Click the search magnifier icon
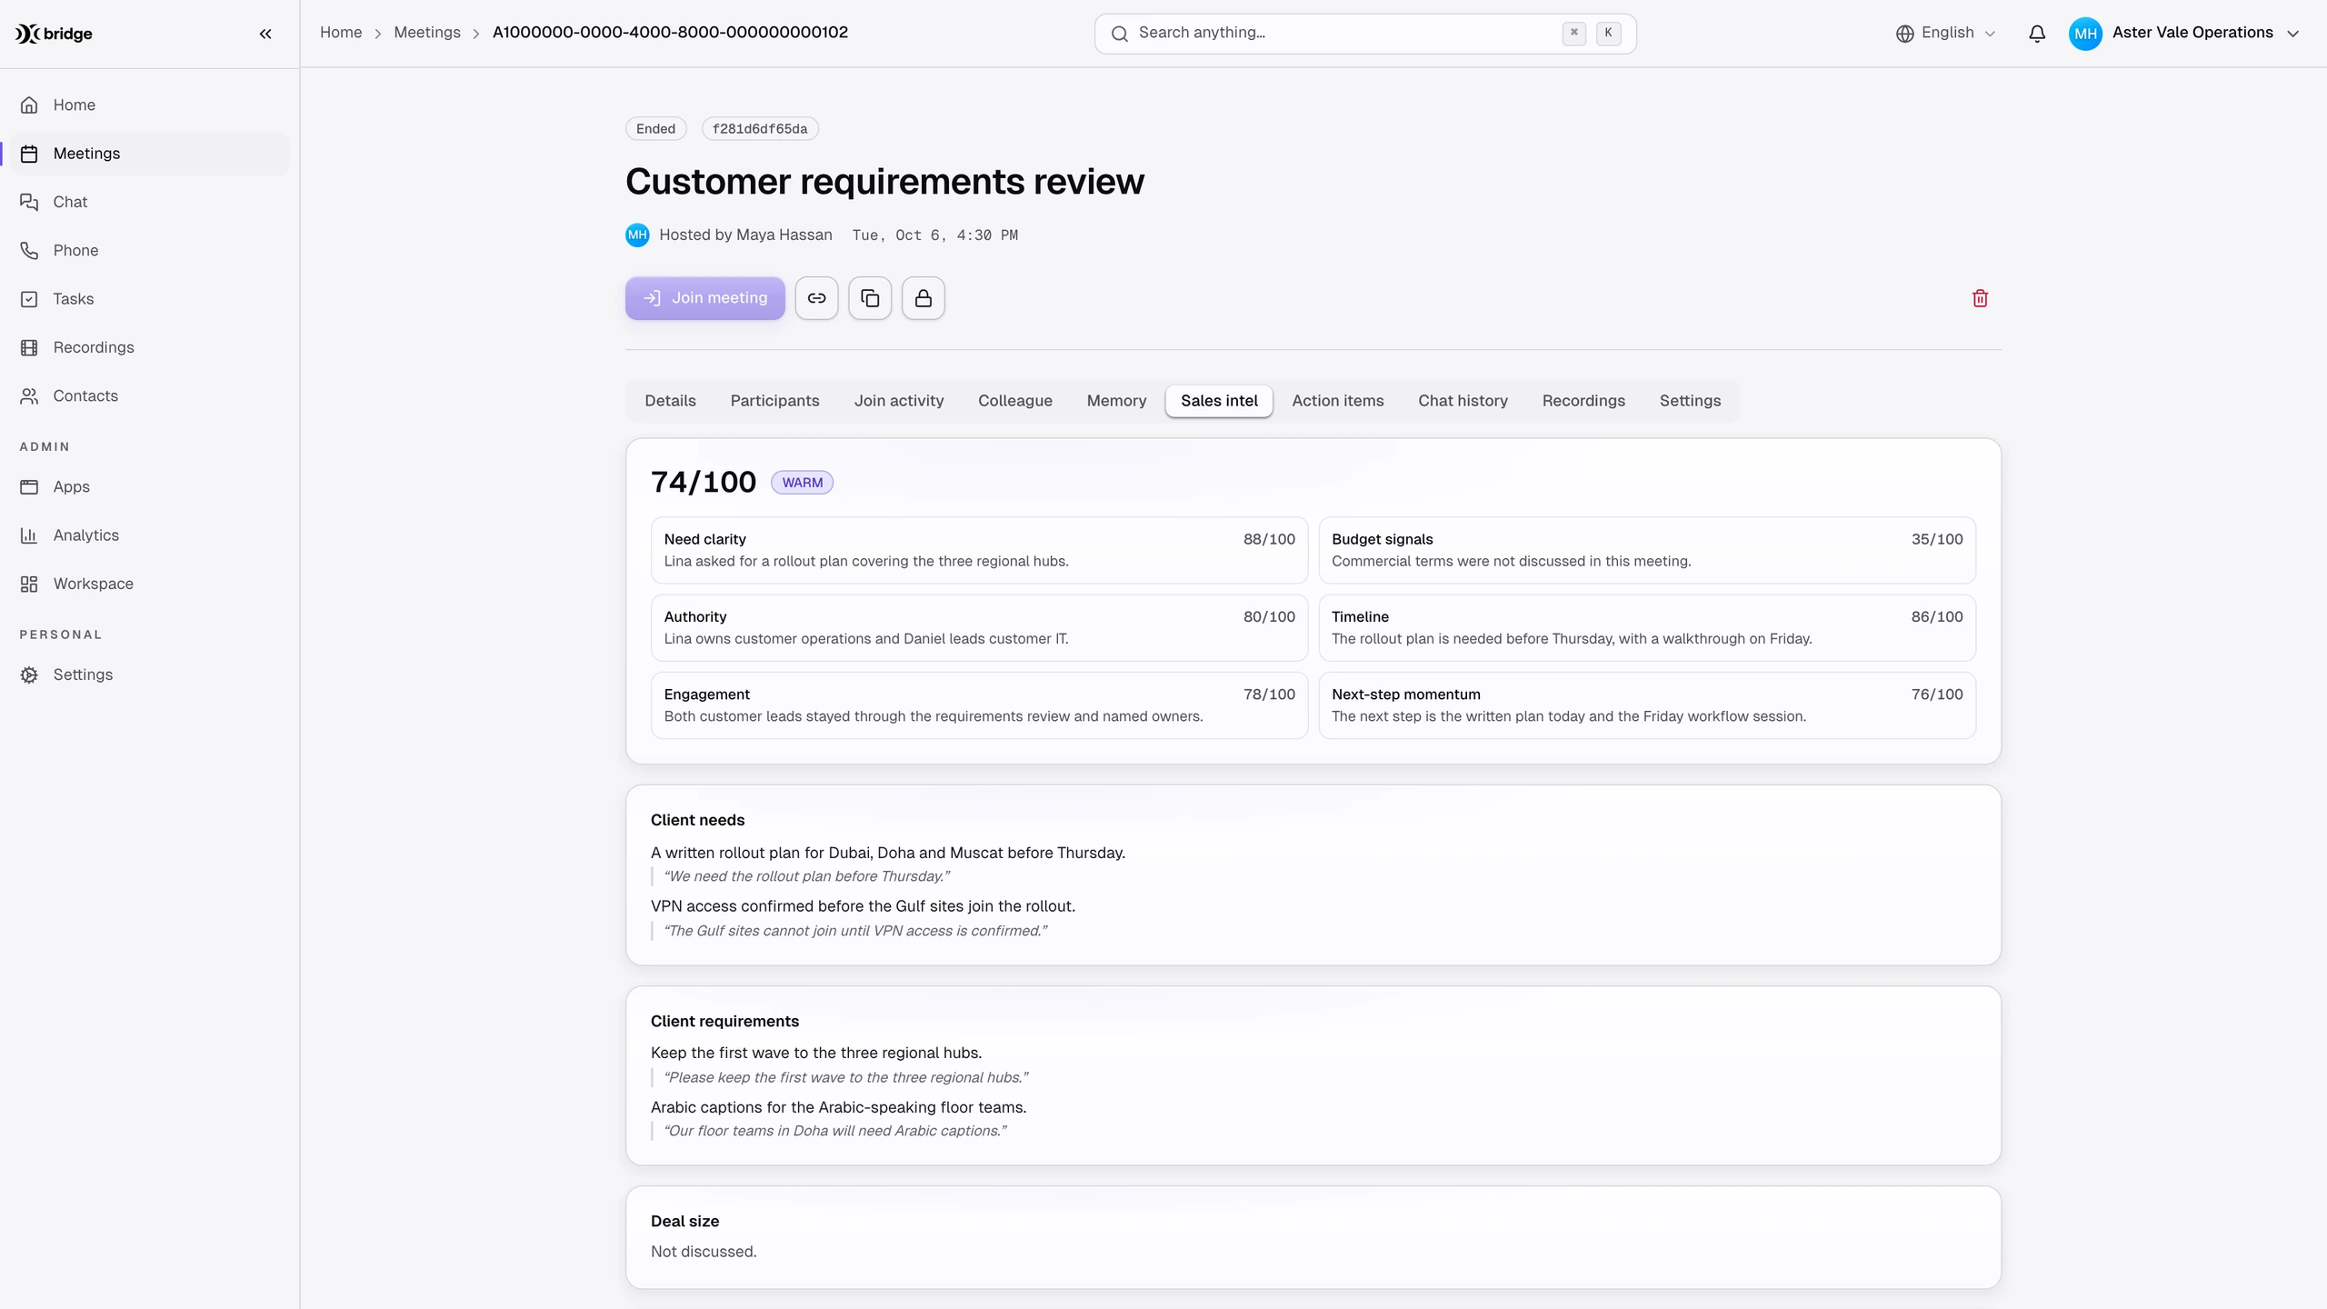The width and height of the screenshot is (2327, 1309). pyautogui.click(x=1120, y=34)
